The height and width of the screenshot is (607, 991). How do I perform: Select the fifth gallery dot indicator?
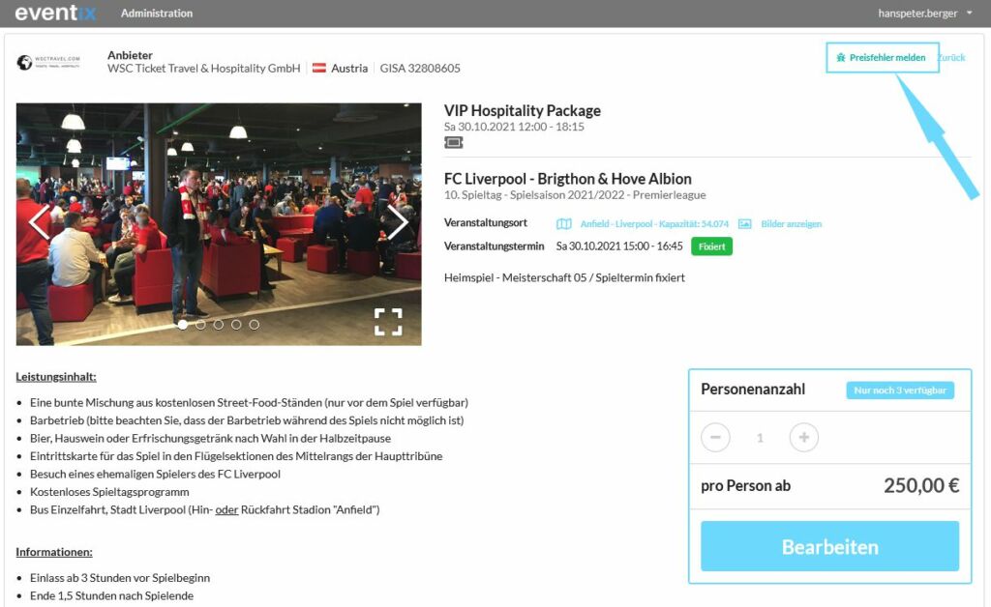click(255, 325)
